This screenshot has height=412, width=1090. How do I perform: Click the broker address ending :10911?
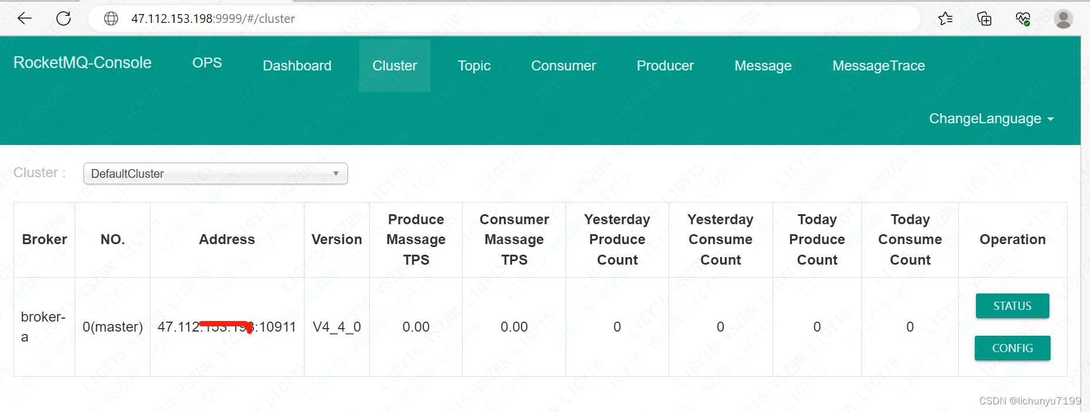pyautogui.click(x=227, y=327)
